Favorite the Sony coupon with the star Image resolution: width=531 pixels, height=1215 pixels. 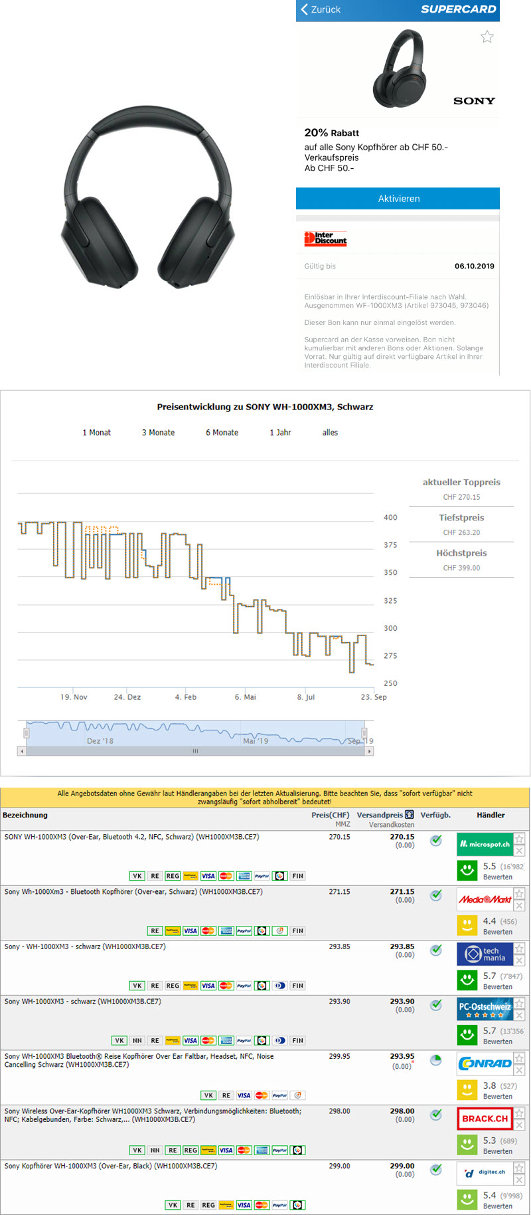click(487, 37)
